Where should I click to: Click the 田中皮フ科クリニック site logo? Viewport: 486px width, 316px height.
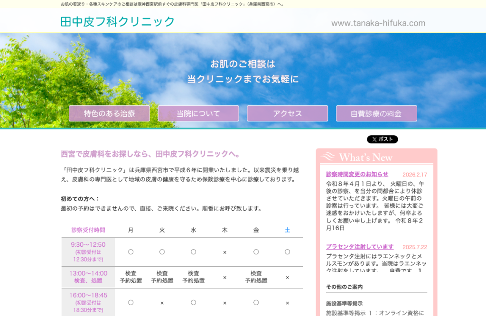click(118, 22)
